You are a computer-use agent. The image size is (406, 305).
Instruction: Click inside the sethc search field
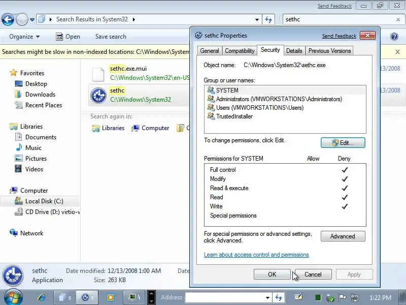point(339,19)
